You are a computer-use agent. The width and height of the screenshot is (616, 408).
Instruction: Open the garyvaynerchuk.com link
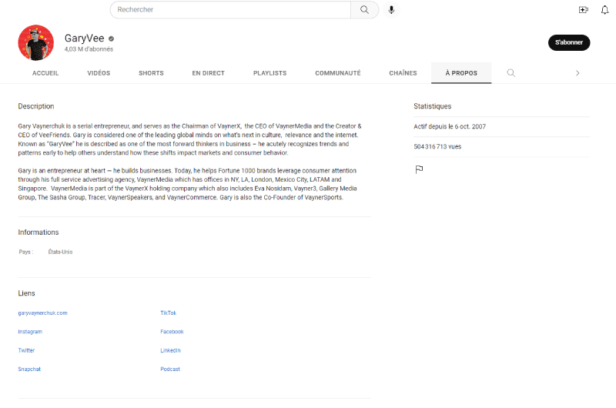click(43, 313)
